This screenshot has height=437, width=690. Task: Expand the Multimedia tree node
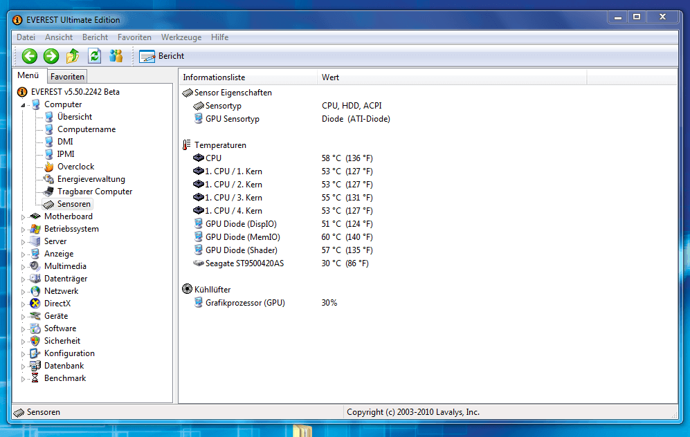(x=23, y=267)
